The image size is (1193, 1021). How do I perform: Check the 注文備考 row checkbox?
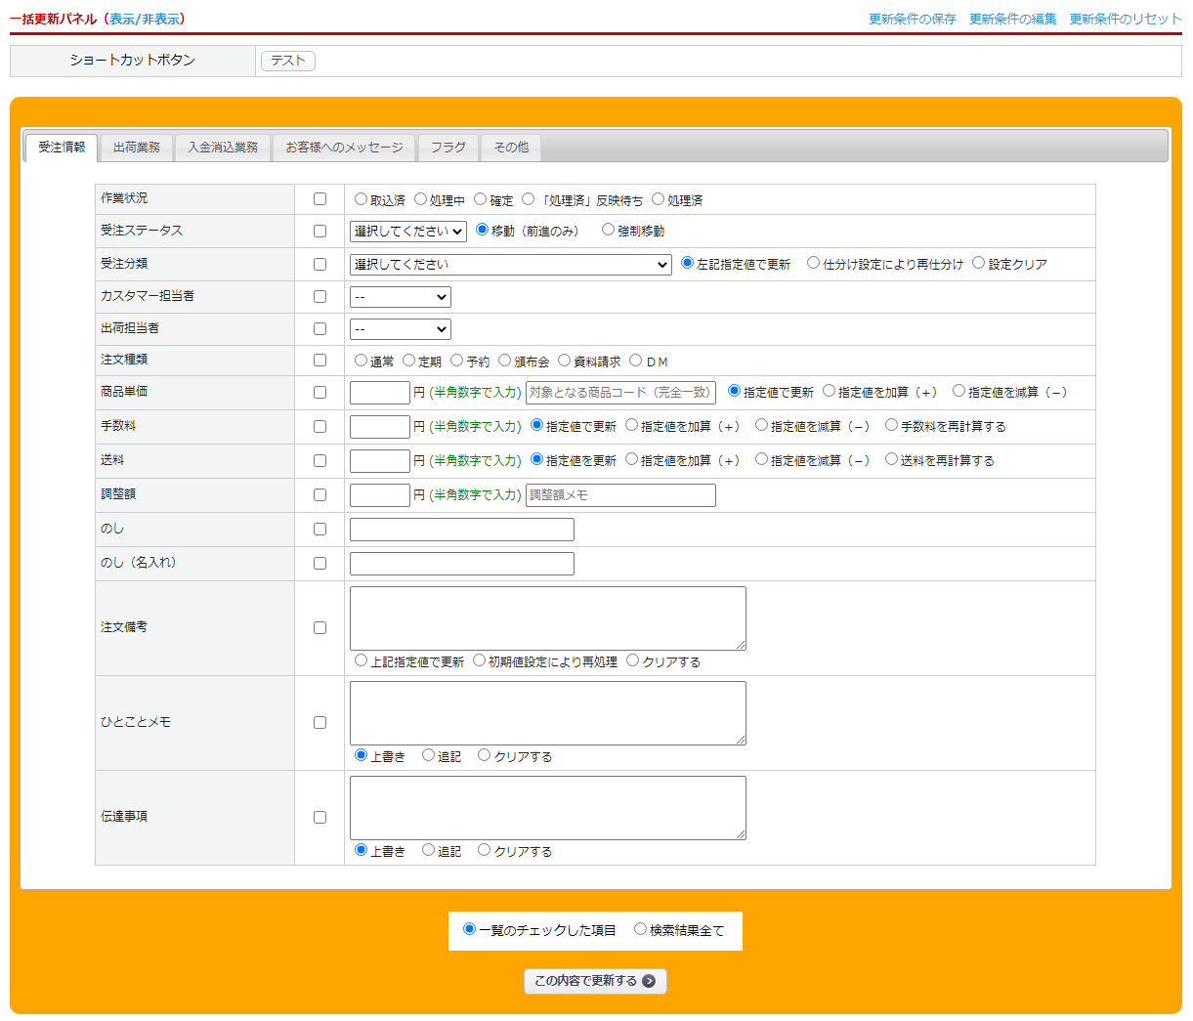pos(320,628)
